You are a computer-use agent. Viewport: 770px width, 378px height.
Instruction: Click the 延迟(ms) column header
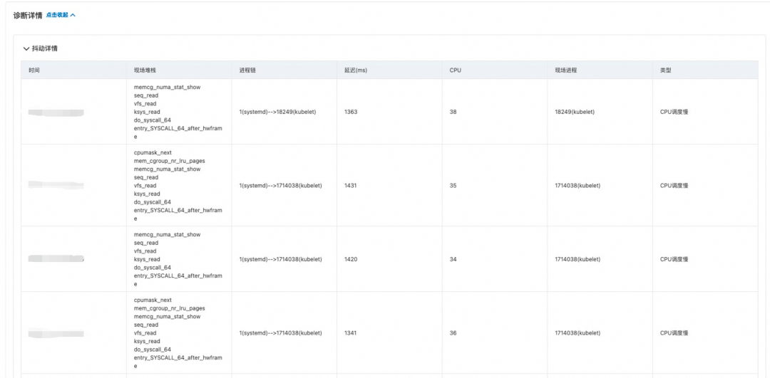pos(356,70)
